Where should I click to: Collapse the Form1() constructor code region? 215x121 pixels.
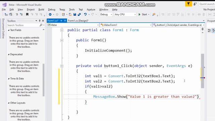pos(62,40)
